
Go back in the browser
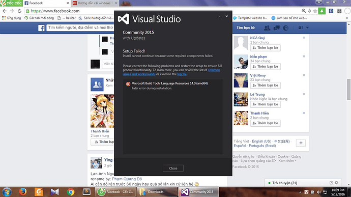click(5, 11)
